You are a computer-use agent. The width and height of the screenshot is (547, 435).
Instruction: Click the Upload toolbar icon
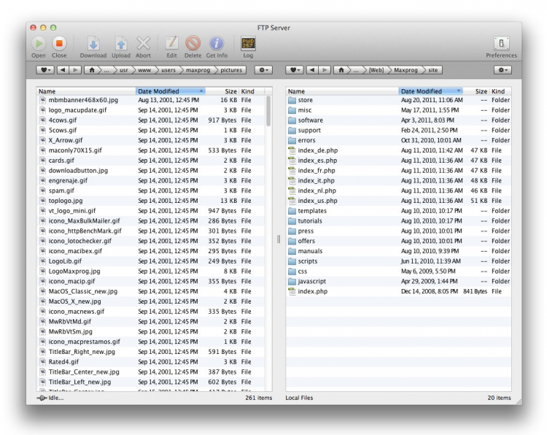click(120, 44)
